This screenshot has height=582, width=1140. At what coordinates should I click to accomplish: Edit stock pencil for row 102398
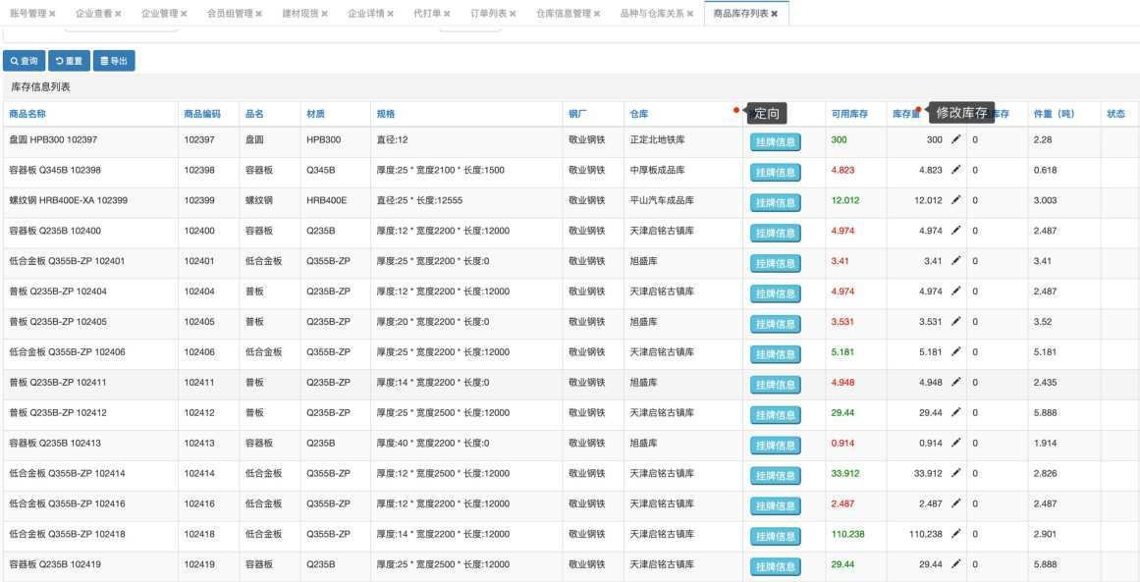(956, 170)
